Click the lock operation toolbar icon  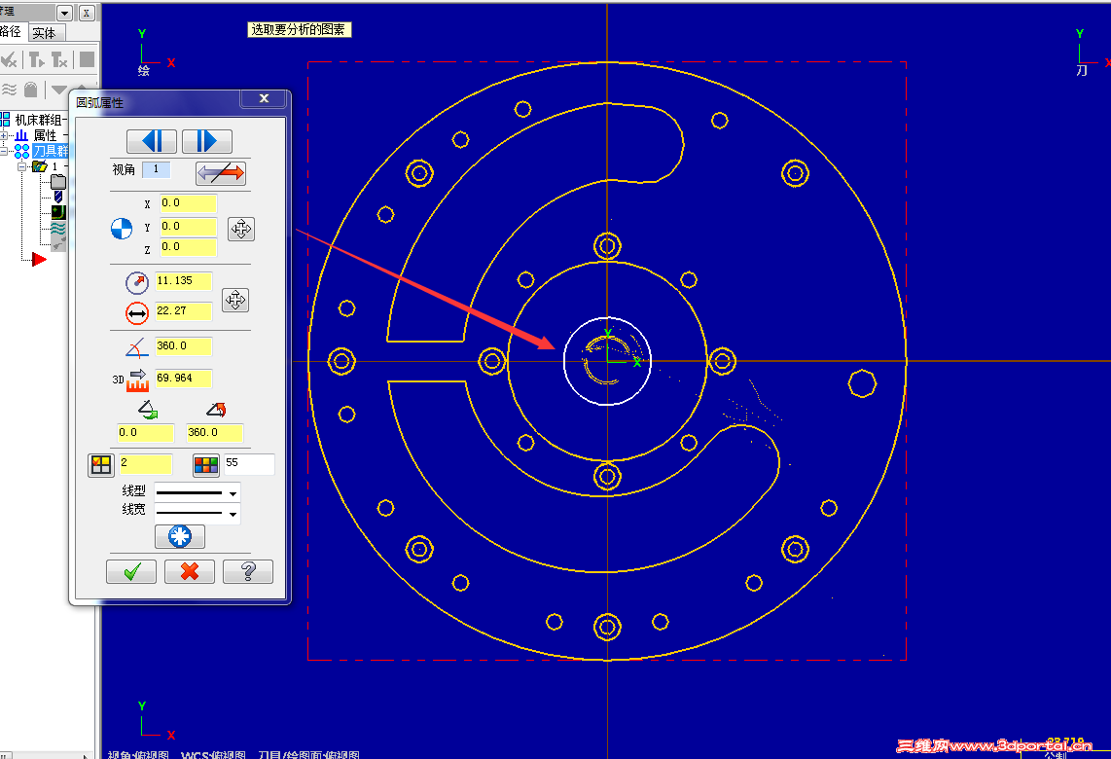30,90
